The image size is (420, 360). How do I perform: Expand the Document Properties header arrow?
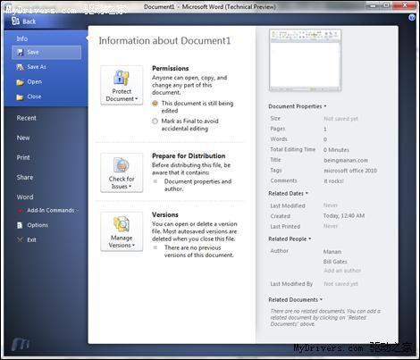(325, 106)
